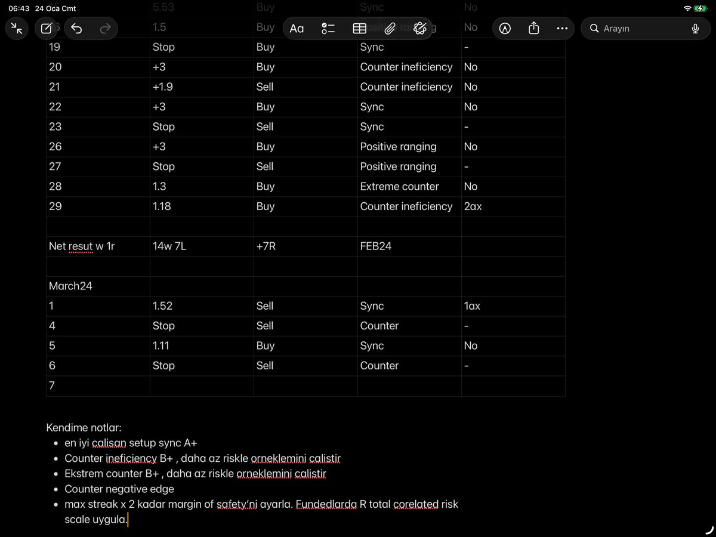The image size is (716, 537).
Task: Select the FEB24 cell
Action: coord(409,246)
